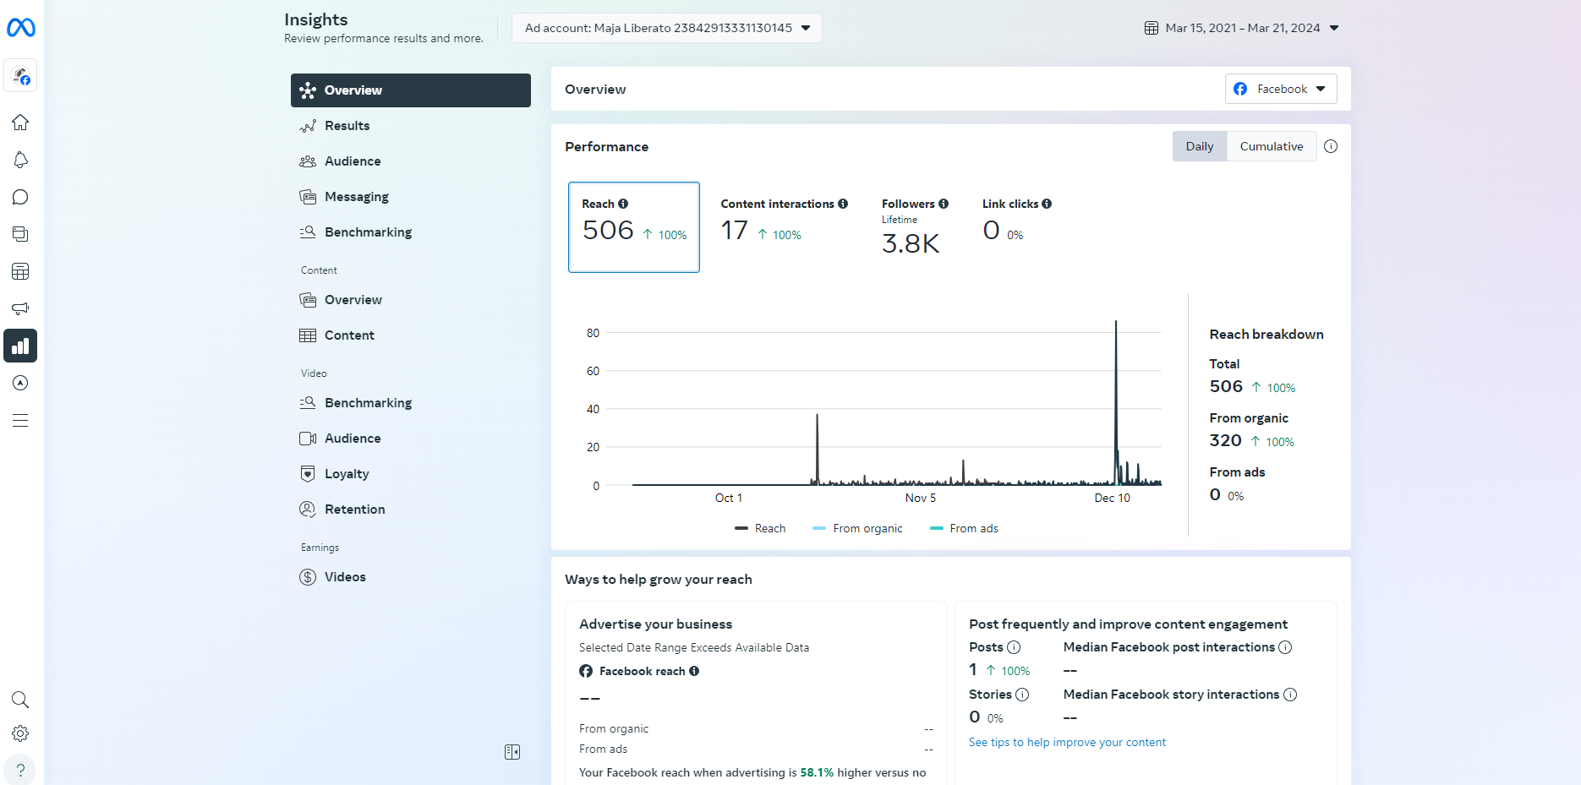Open All tools hamburger icon
This screenshot has width=1581, height=785.
[x=20, y=420]
